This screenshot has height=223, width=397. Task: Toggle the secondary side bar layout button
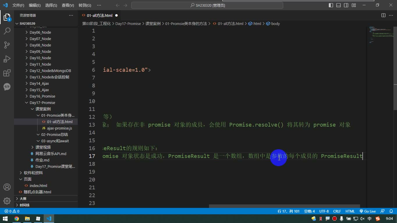346,5
